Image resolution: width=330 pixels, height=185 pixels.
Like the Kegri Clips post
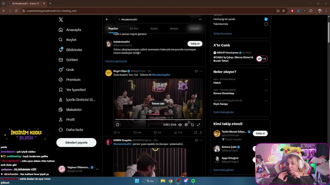tap(157, 133)
